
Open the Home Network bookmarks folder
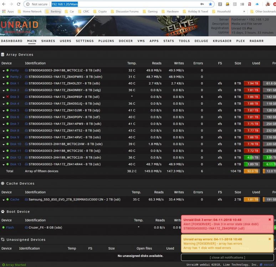(30, 11)
